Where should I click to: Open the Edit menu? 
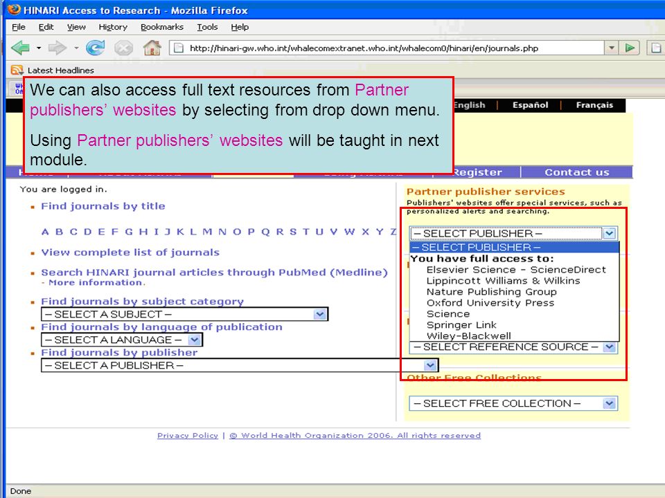coord(46,27)
